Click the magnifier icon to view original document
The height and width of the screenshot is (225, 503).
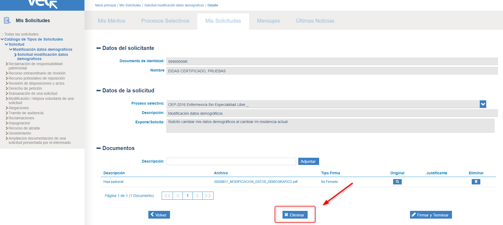397,181
